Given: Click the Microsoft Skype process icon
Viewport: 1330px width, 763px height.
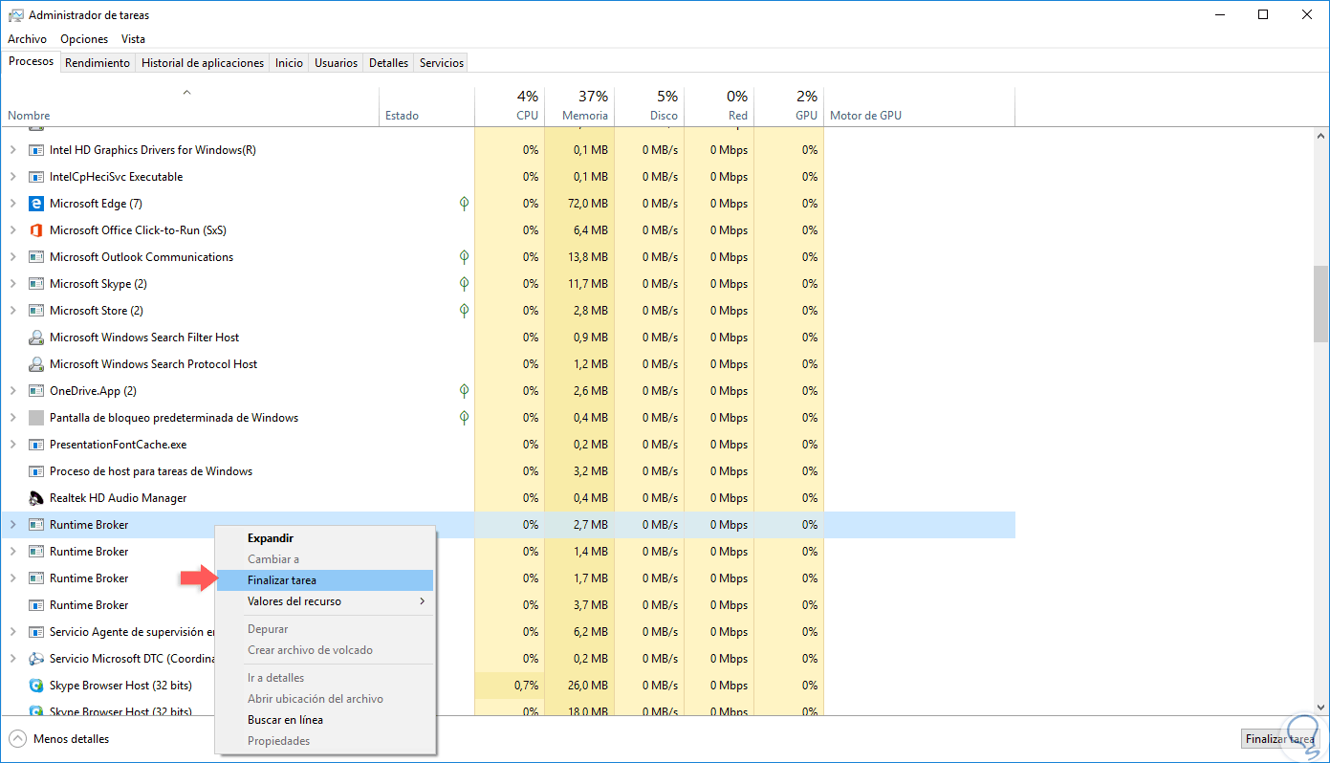Looking at the screenshot, I should pos(36,284).
